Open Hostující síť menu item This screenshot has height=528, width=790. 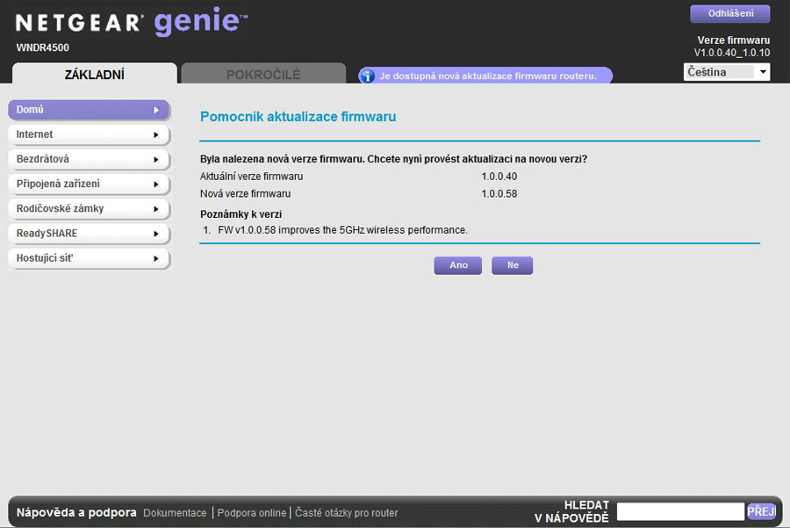tap(89, 258)
